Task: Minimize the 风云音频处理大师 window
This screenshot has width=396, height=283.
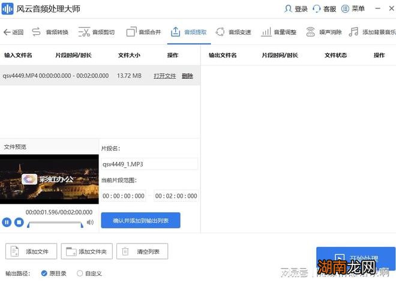Action: pyautogui.click(x=378, y=8)
